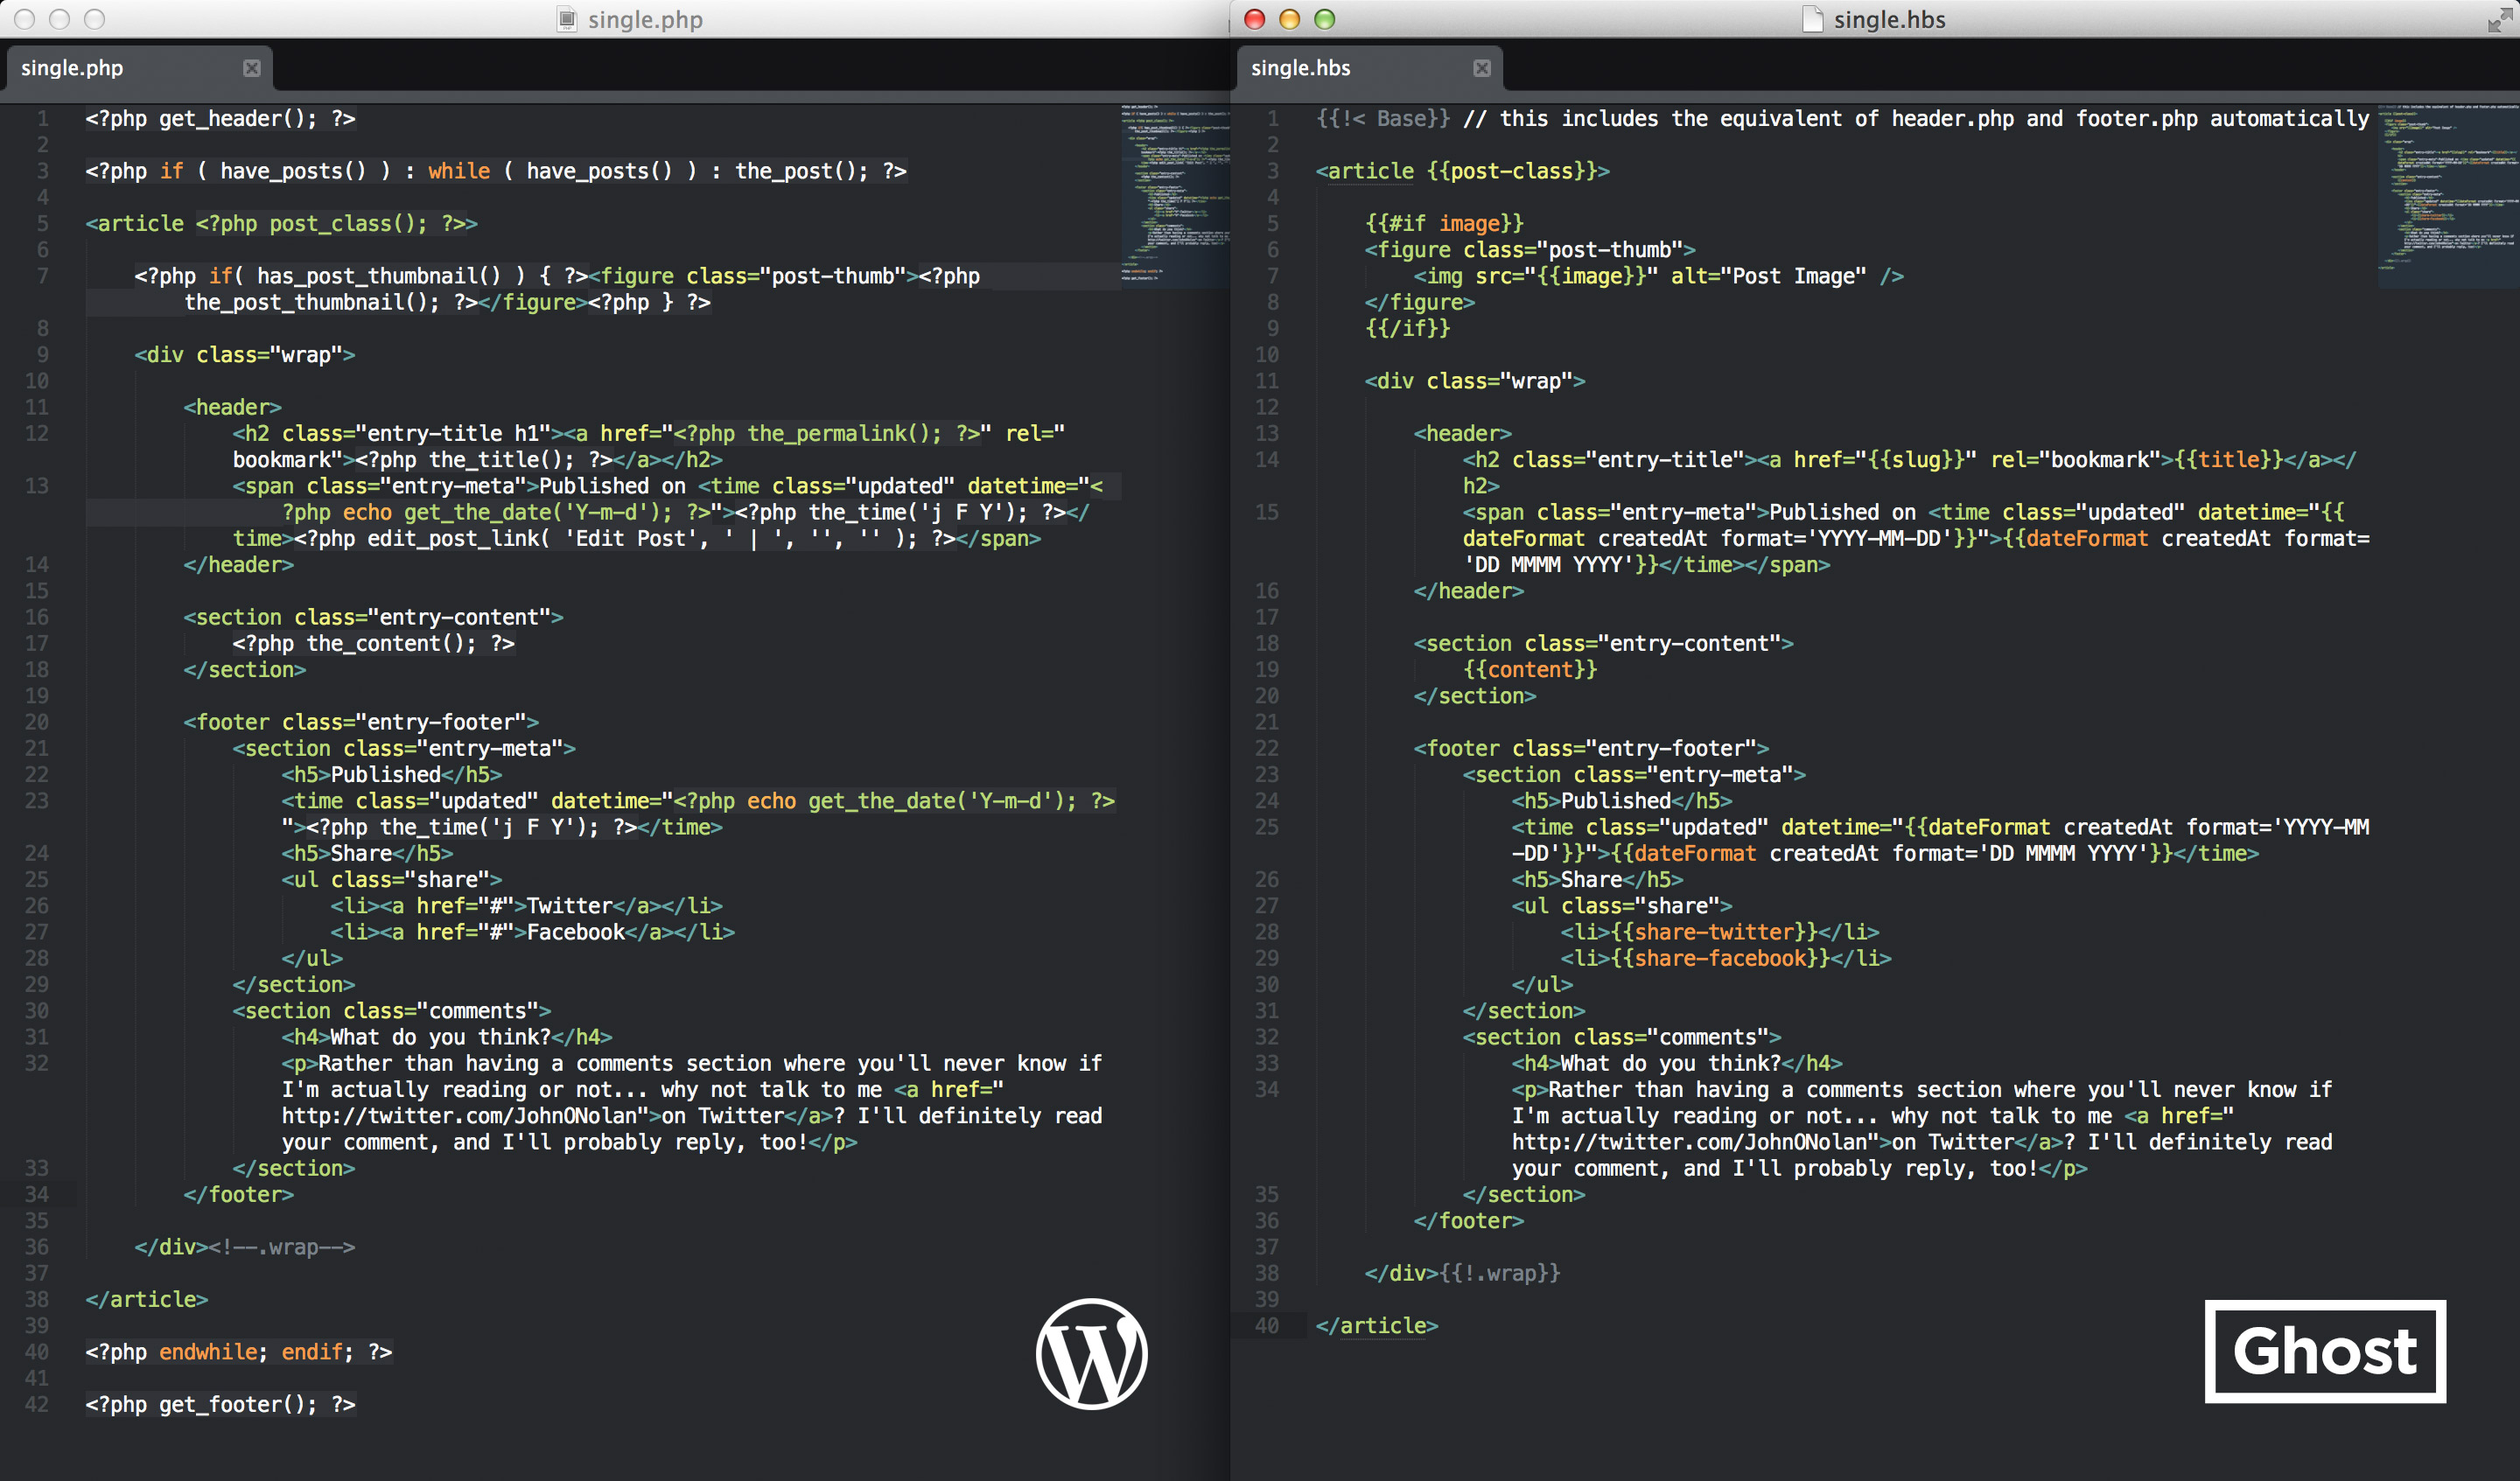Click the closing '</article>' in single.hbs

pyautogui.click(x=1377, y=1325)
